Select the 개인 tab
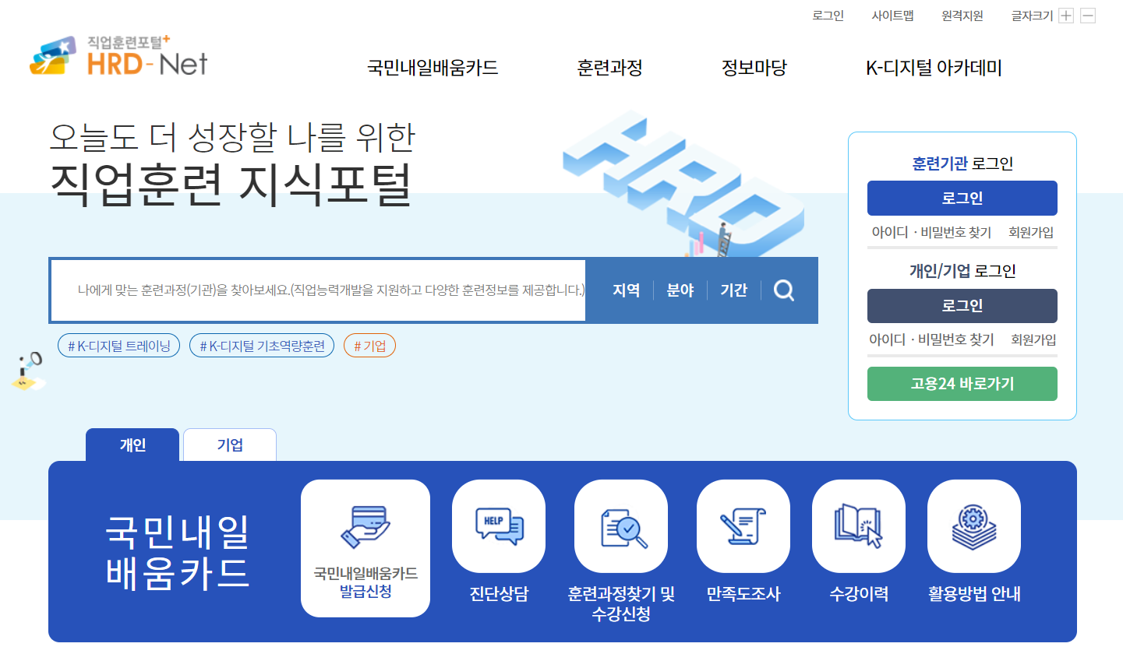 coord(132,445)
